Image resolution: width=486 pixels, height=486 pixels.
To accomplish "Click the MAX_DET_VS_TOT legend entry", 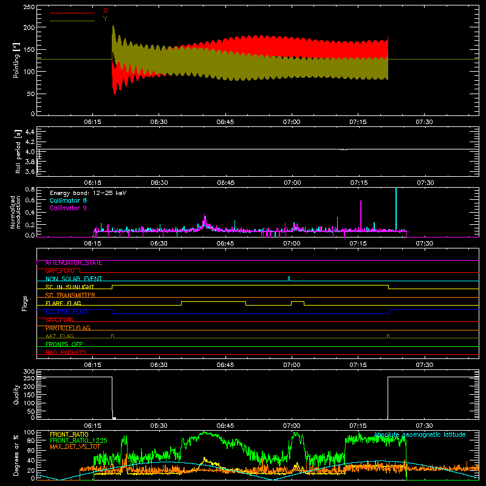I will click(75, 447).
